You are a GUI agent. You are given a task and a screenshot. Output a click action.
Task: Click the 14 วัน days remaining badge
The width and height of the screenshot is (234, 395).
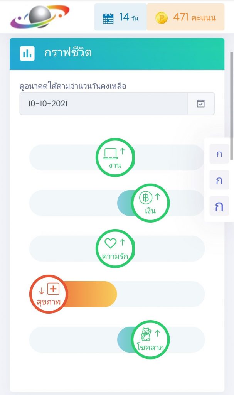coord(121,17)
